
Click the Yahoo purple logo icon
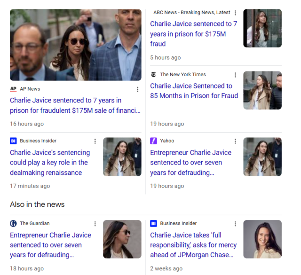153,141
